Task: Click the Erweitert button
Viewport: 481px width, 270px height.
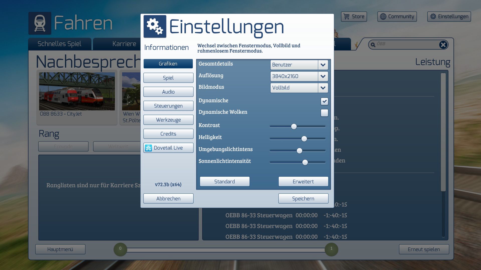Action: click(303, 181)
